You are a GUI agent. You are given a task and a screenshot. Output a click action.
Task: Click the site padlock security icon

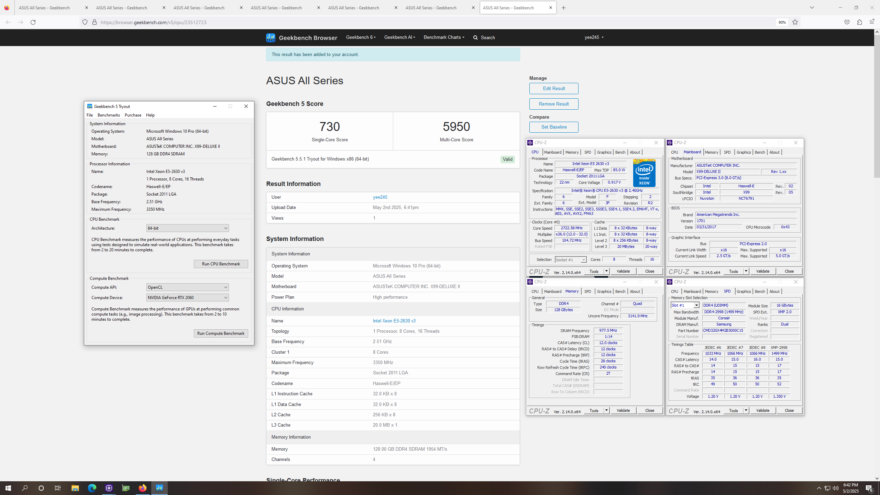coord(95,22)
